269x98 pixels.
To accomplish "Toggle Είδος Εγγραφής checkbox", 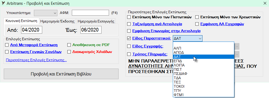I will 129,46.
